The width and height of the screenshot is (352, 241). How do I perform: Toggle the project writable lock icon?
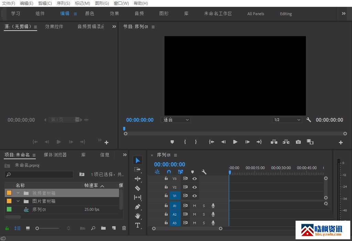pos(7,228)
